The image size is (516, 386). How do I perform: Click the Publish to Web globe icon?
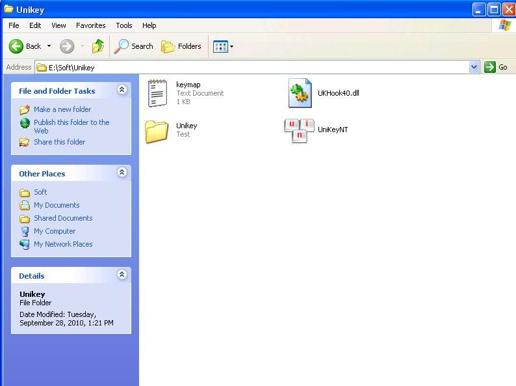point(25,123)
